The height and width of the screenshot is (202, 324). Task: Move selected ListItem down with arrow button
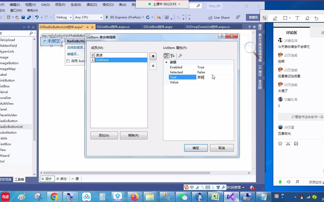click(153, 66)
